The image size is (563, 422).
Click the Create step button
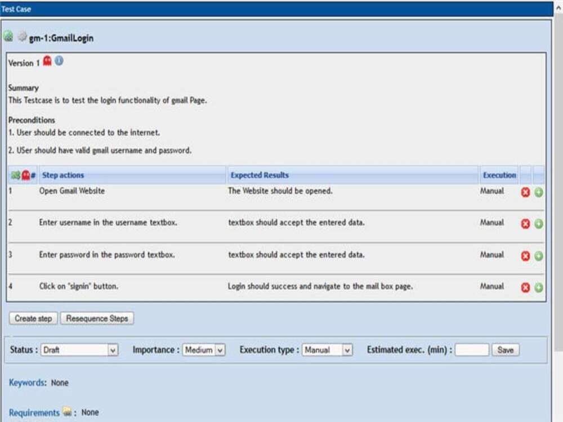(x=33, y=318)
